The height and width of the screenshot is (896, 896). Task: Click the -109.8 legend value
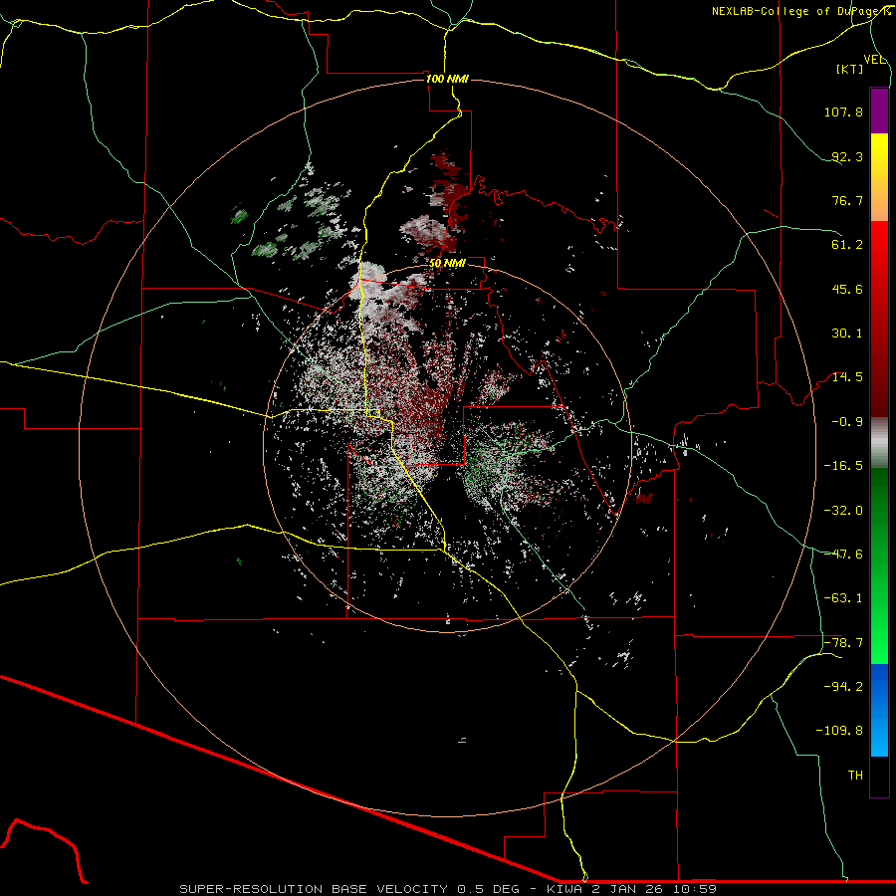[839, 731]
